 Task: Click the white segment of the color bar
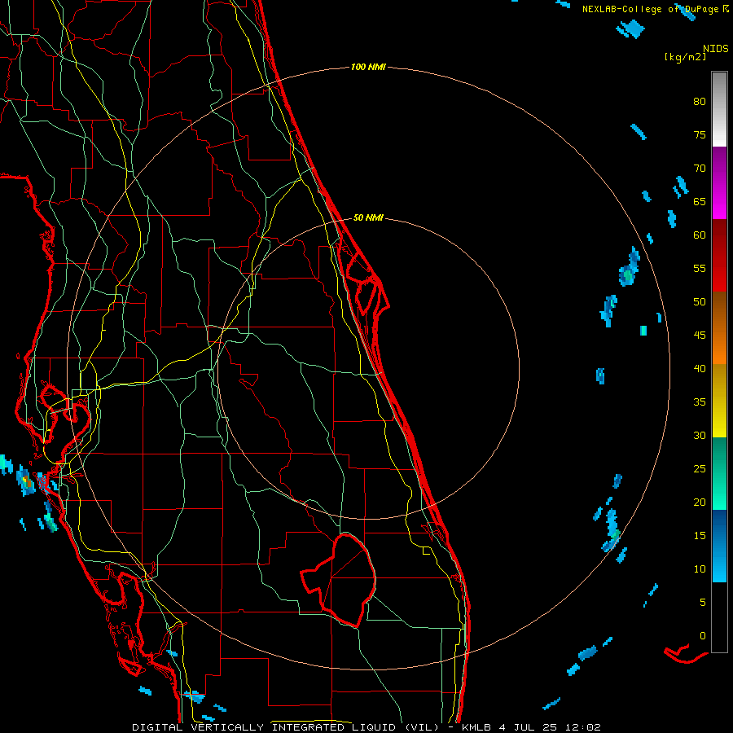click(x=719, y=109)
